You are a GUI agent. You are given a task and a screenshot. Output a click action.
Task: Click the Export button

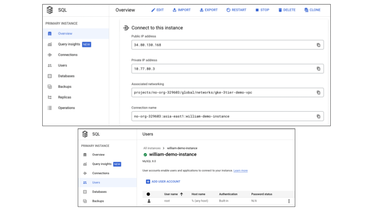click(x=209, y=10)
